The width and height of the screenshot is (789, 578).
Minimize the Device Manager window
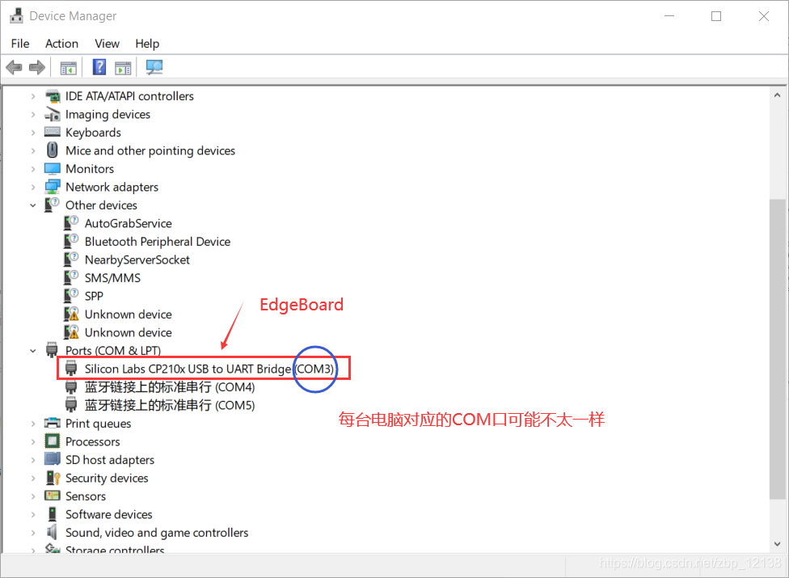(x=669, y=16)
